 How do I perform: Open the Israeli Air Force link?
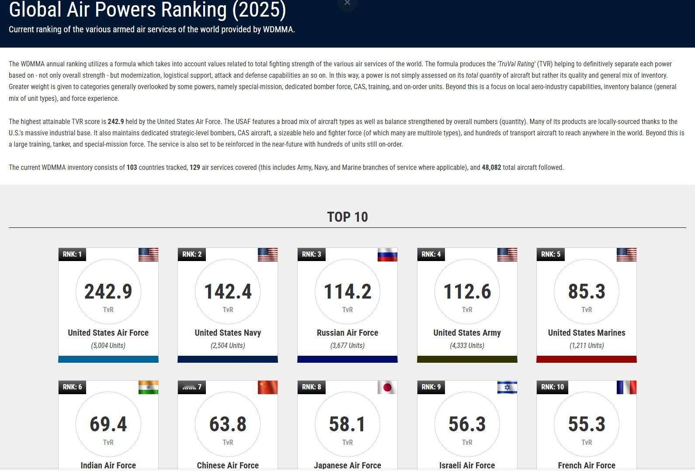click(x=467, y=465)
